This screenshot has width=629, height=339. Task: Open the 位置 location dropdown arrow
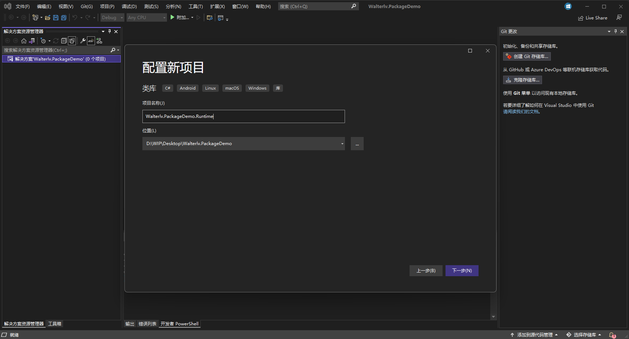[341, 144]
